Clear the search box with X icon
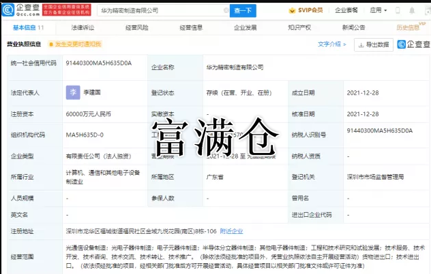This screenshot has width=431, height=274. 226,10
